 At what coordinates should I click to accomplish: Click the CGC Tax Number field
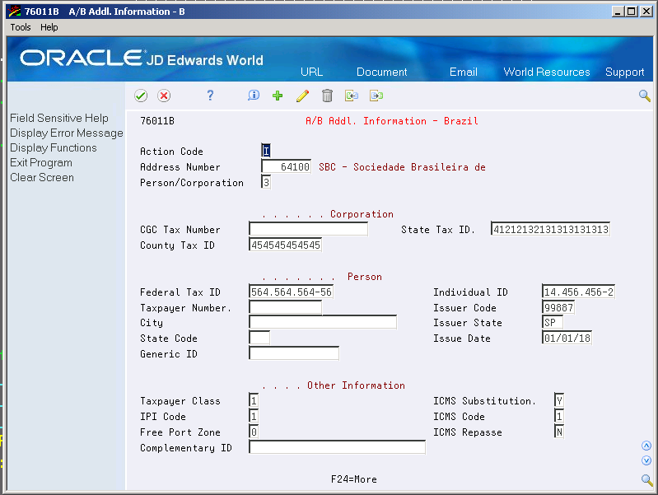(309, 229)
